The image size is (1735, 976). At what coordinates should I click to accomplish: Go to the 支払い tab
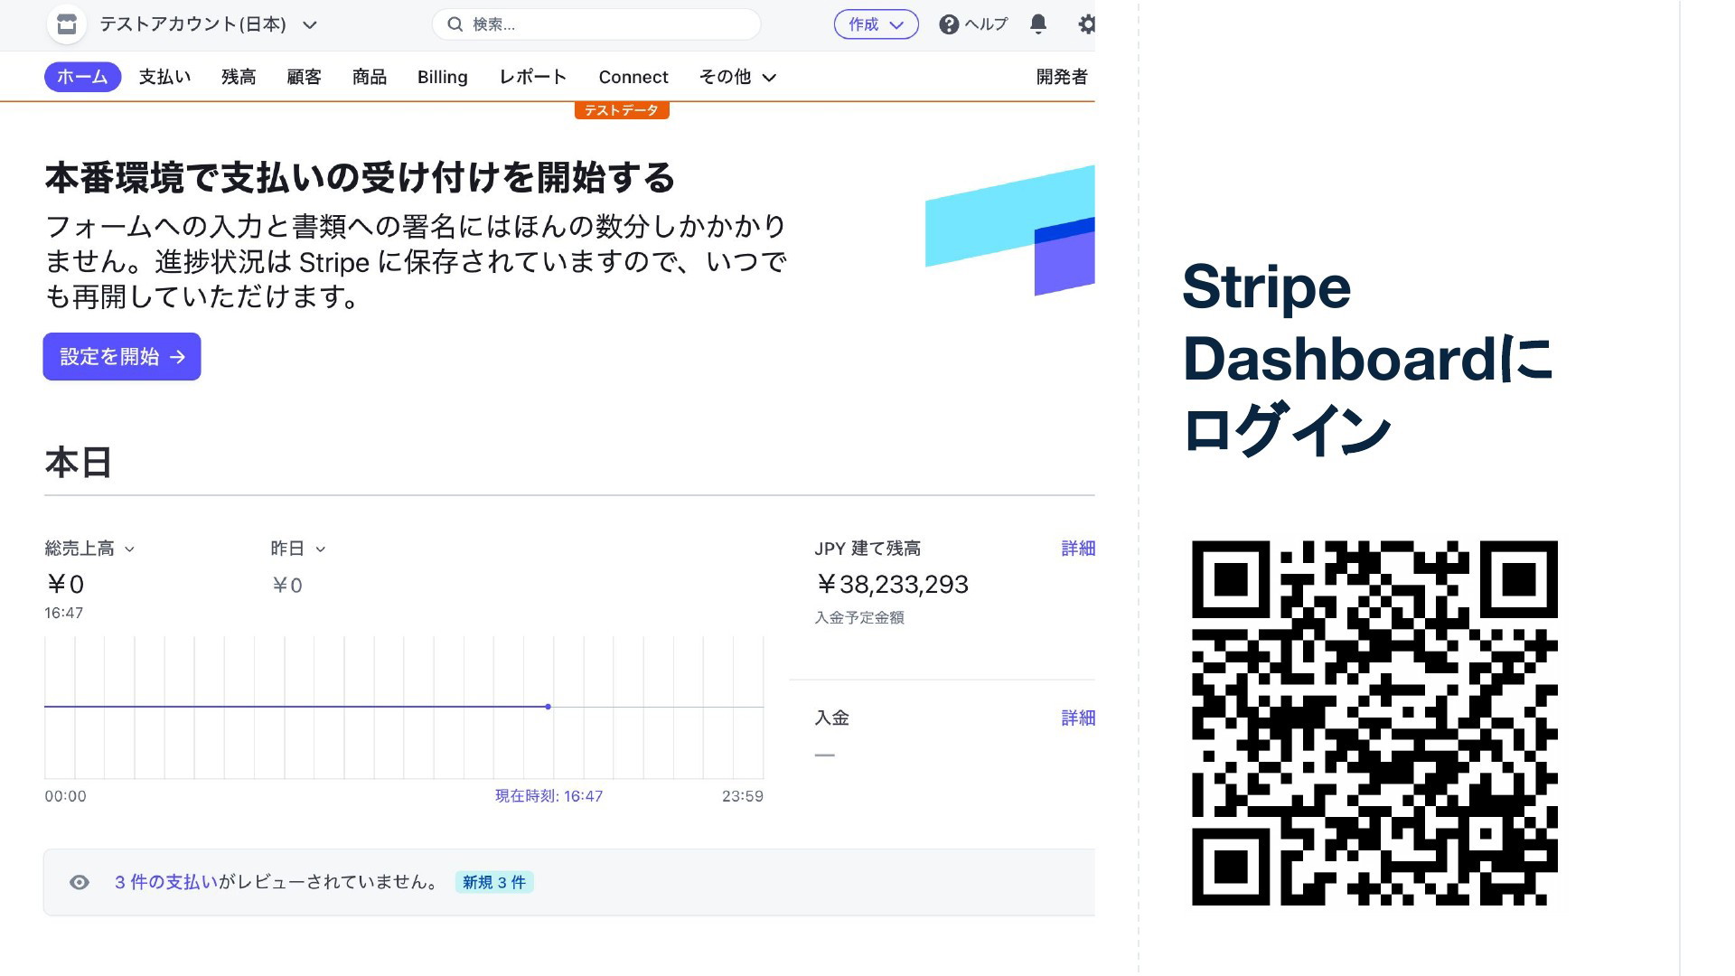[164, 77]
